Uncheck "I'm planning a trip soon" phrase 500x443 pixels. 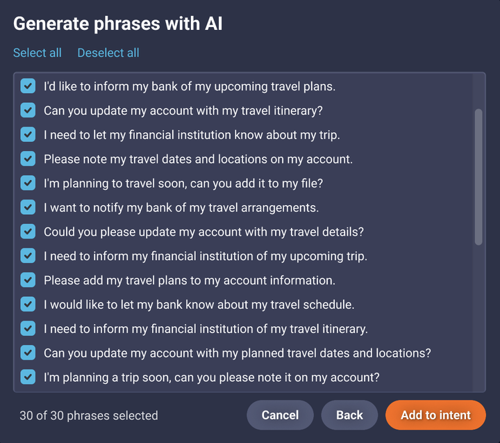[x=28, y=377]
